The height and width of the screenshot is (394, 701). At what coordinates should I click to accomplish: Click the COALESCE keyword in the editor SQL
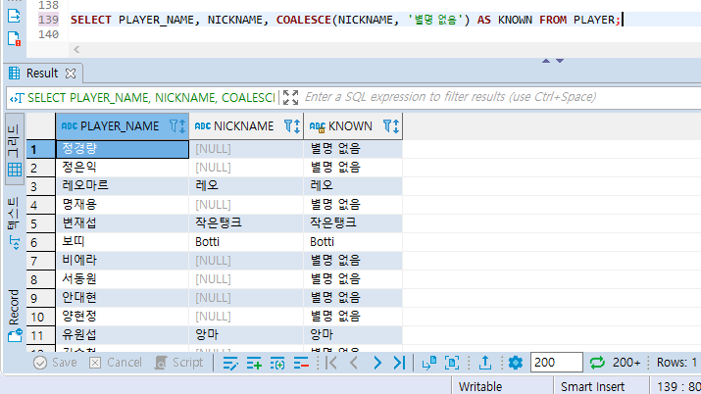304,20
